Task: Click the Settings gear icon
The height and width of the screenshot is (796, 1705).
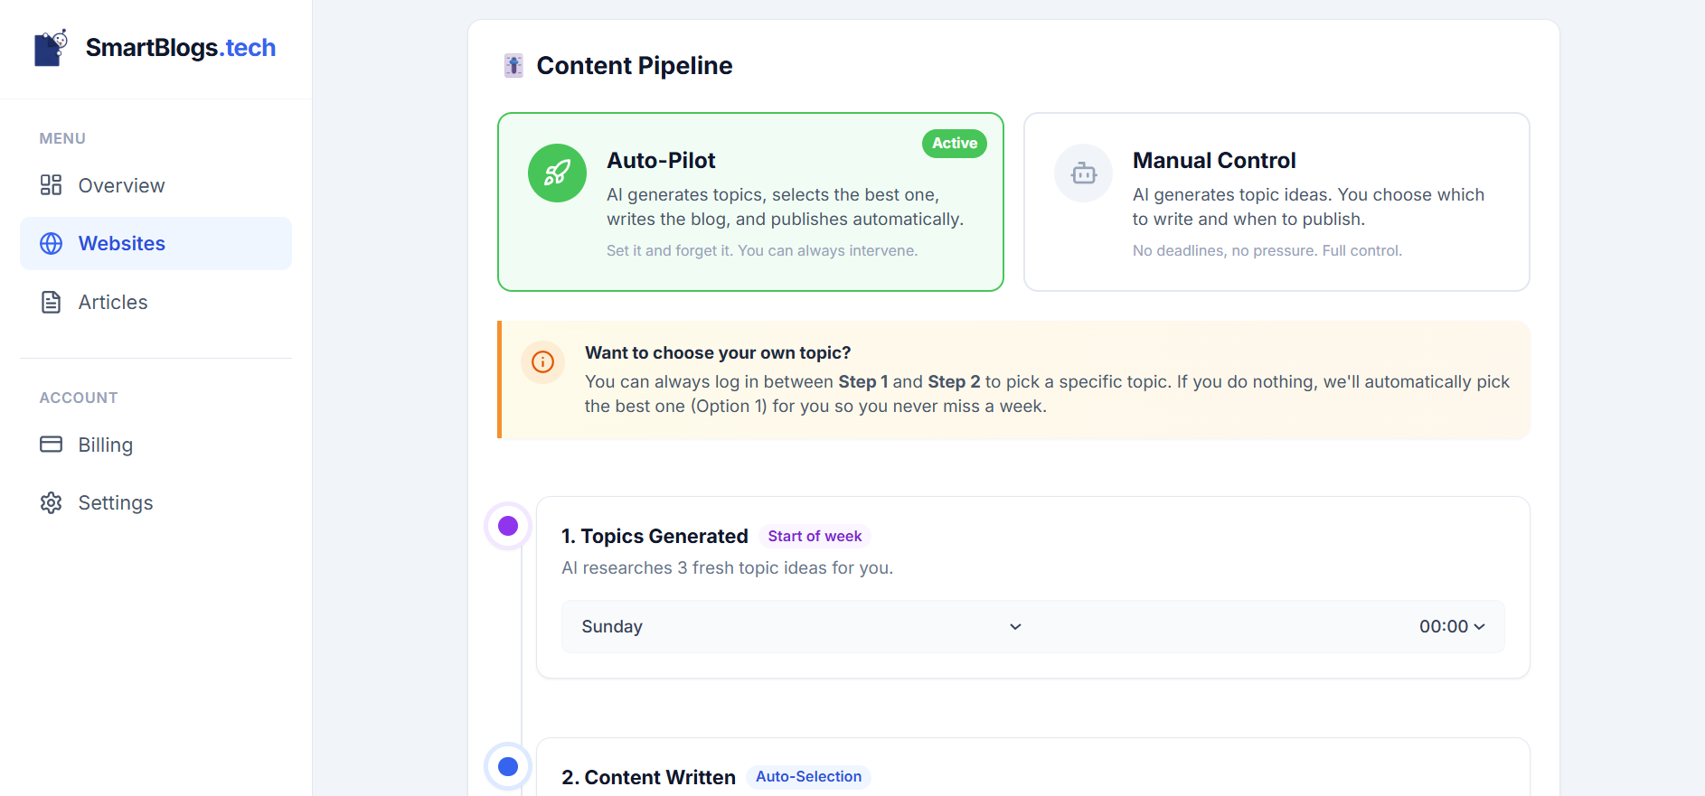Action: (x=51, y=503)
